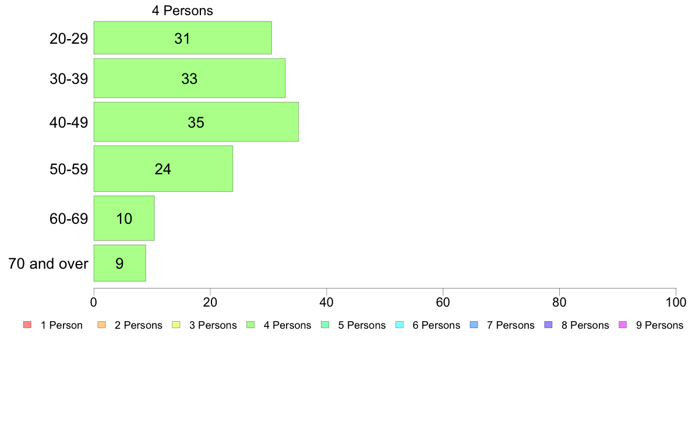692x429 pixels.
Task: Click the 1 Person red legend swatch
Action: point(27,325)
